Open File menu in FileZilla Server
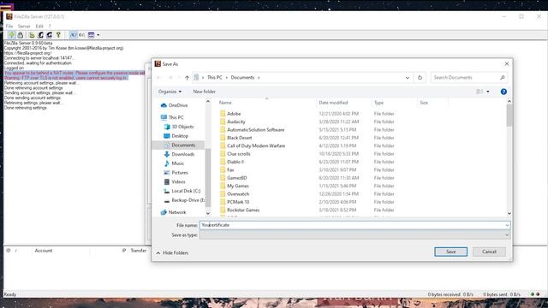Image resolution: width=548 pixels, height=308 pixels. tap(9, 27)
